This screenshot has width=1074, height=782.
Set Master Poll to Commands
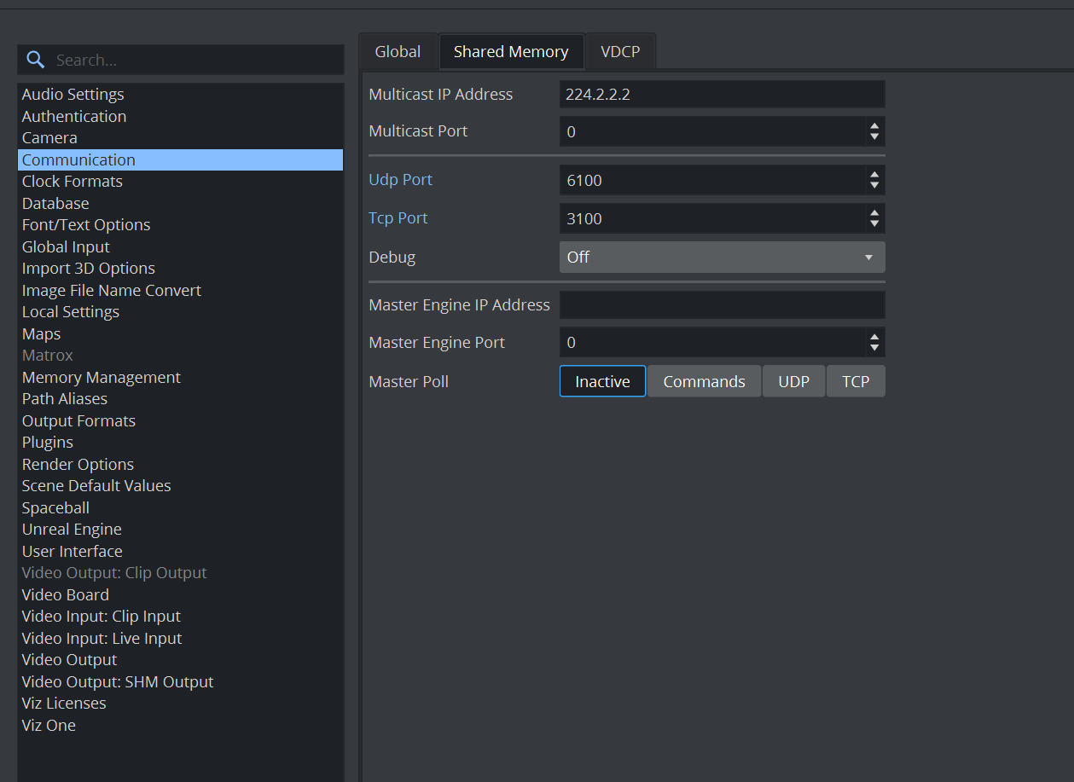click(704, 381)
